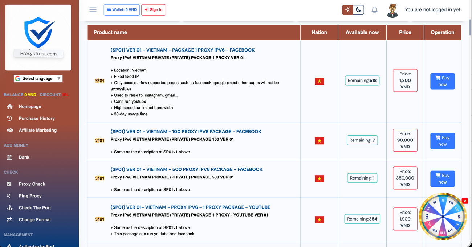Open the lucky spin wheel

click(x=443, y=217)
